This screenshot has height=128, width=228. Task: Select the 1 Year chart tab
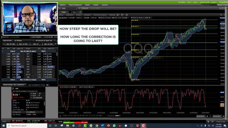pyautogui.click(x=74, y=12)
